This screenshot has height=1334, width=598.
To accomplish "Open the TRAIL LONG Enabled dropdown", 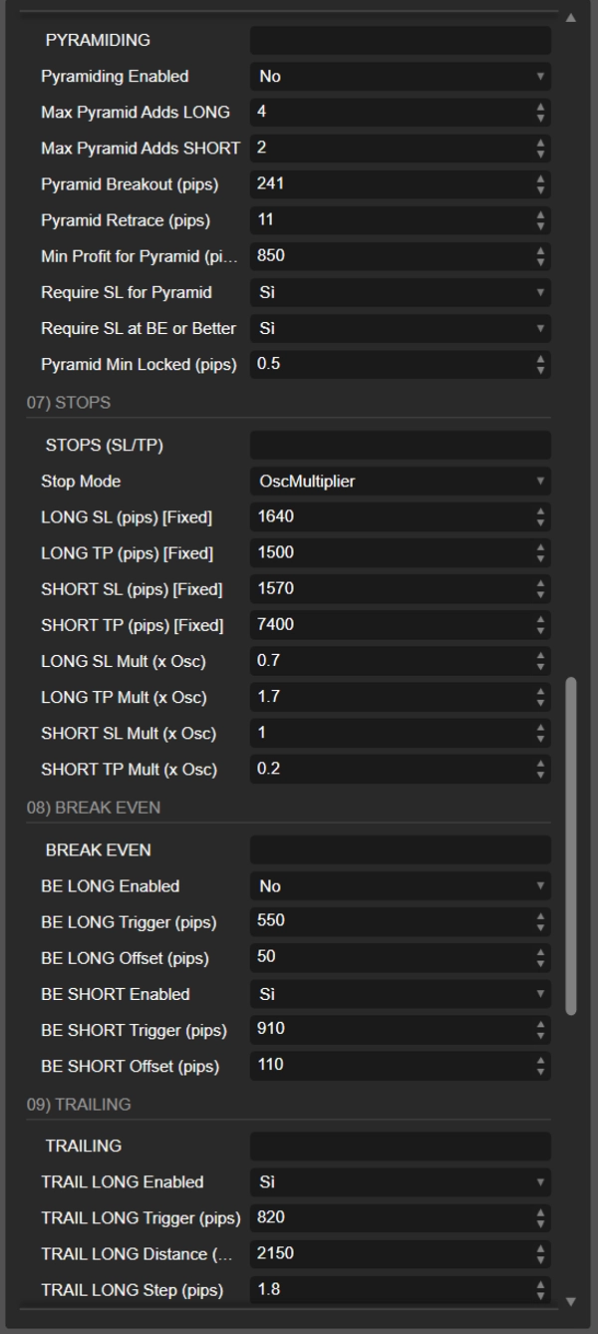I will click(x=400, y=1182).
